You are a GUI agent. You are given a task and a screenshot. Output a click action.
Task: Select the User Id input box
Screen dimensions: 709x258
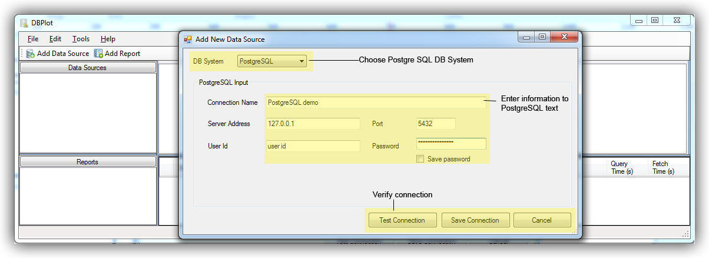click(312, 146)
